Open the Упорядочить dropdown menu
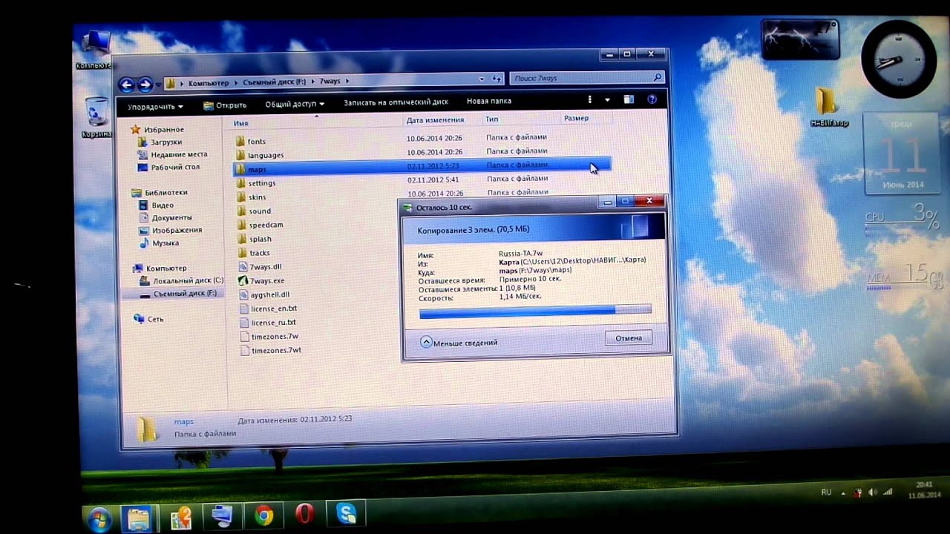This screenshot has height=534, width=950. (155, 107)
